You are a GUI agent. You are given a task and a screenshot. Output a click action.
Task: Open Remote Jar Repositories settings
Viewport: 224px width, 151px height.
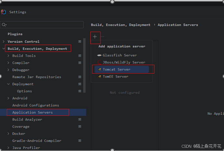click(x=37, y=77)
